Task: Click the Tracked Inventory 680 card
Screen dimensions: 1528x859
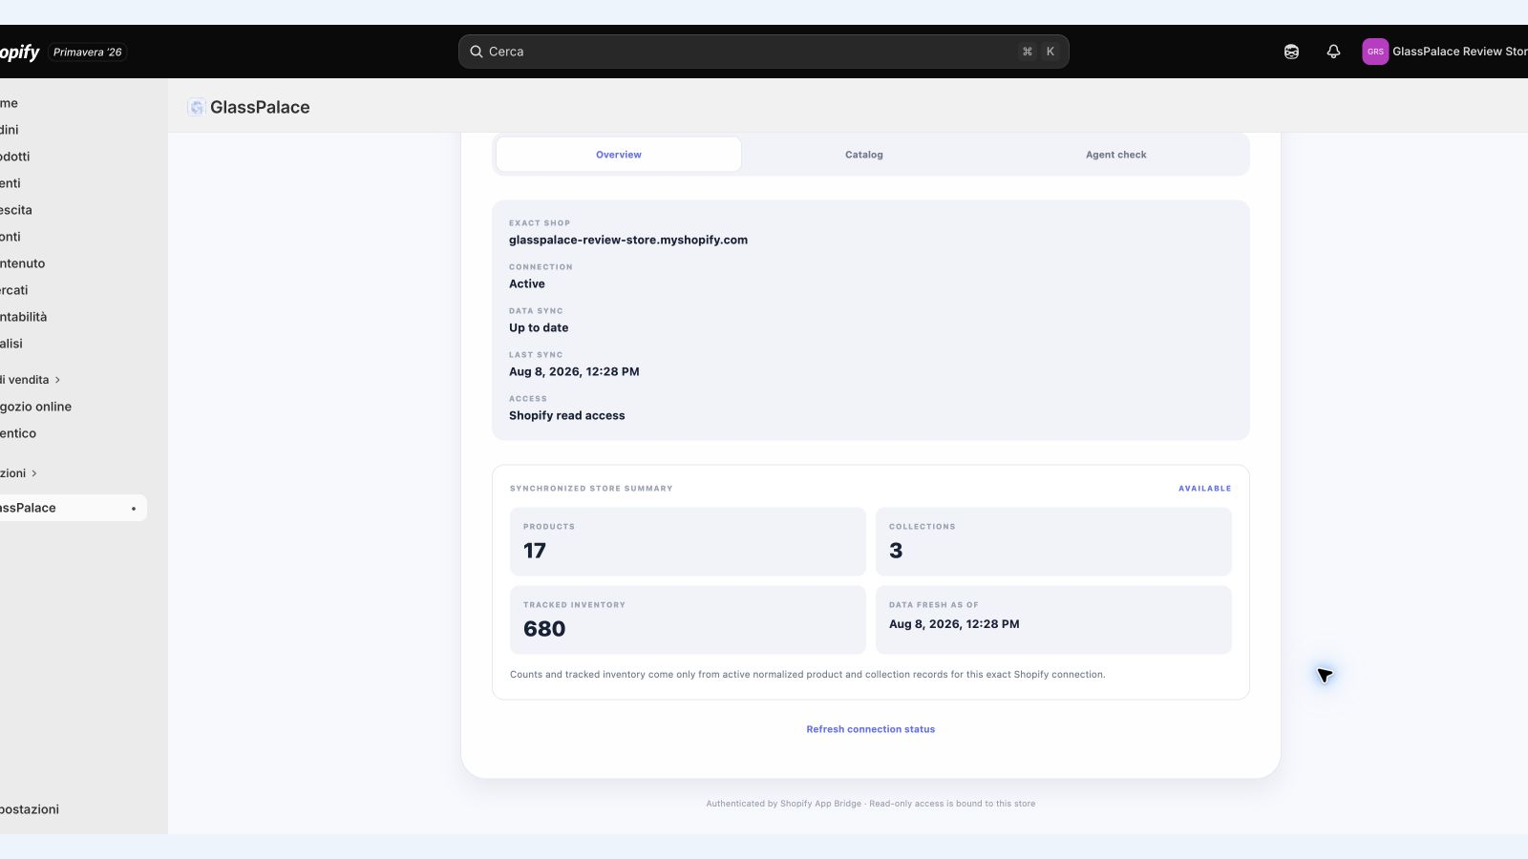Action: [x=688, y=619]
